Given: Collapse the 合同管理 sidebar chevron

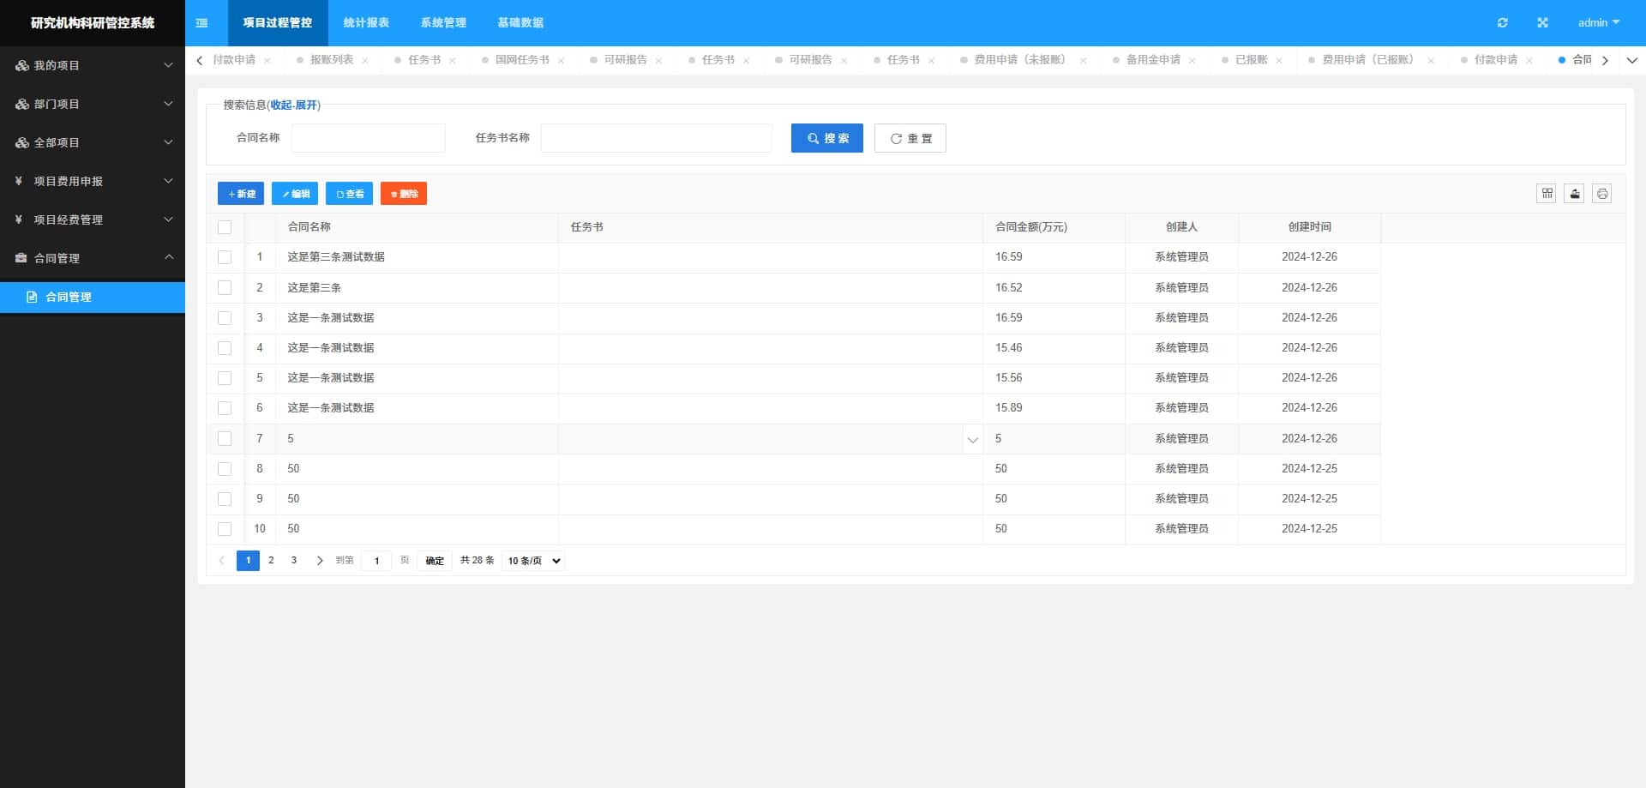Looking at the screenshot, I should coord(168,257).
